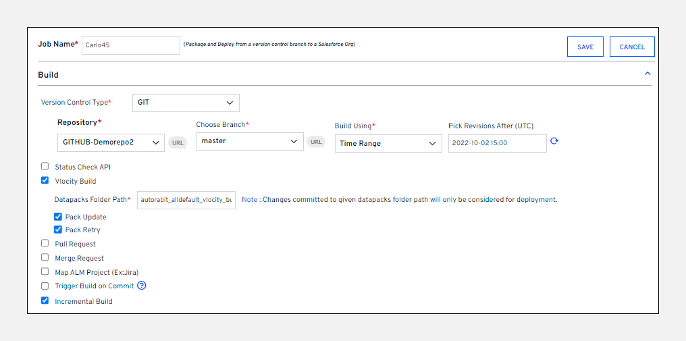
Task: Uncheck the Vlocity Build checkbox
Action: [45, 180]
